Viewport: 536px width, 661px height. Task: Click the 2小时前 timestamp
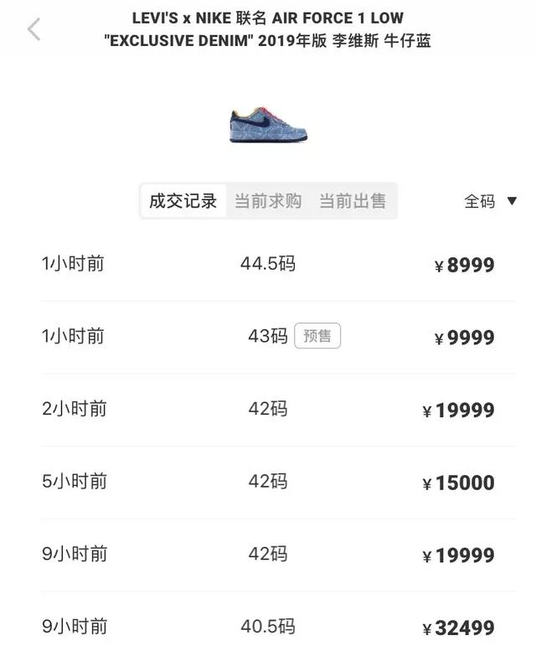75,409
